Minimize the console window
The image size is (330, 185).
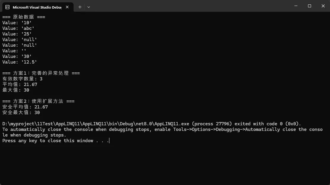296,6
